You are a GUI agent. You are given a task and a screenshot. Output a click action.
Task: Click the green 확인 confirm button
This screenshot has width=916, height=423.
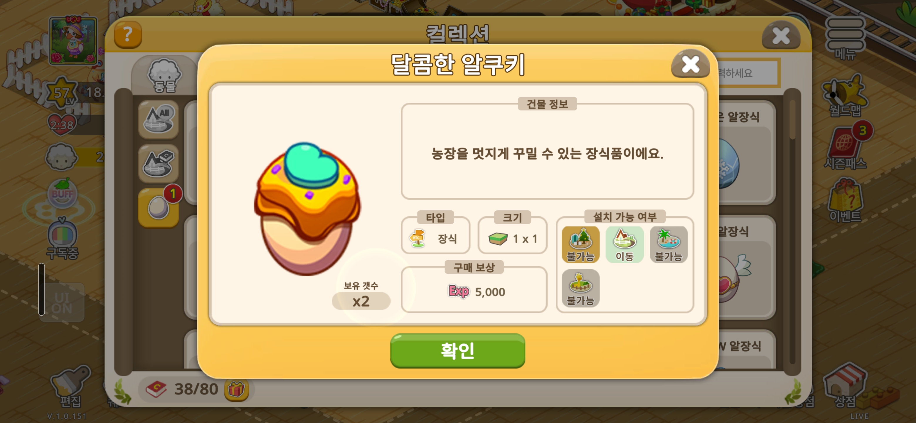(457, 350)
